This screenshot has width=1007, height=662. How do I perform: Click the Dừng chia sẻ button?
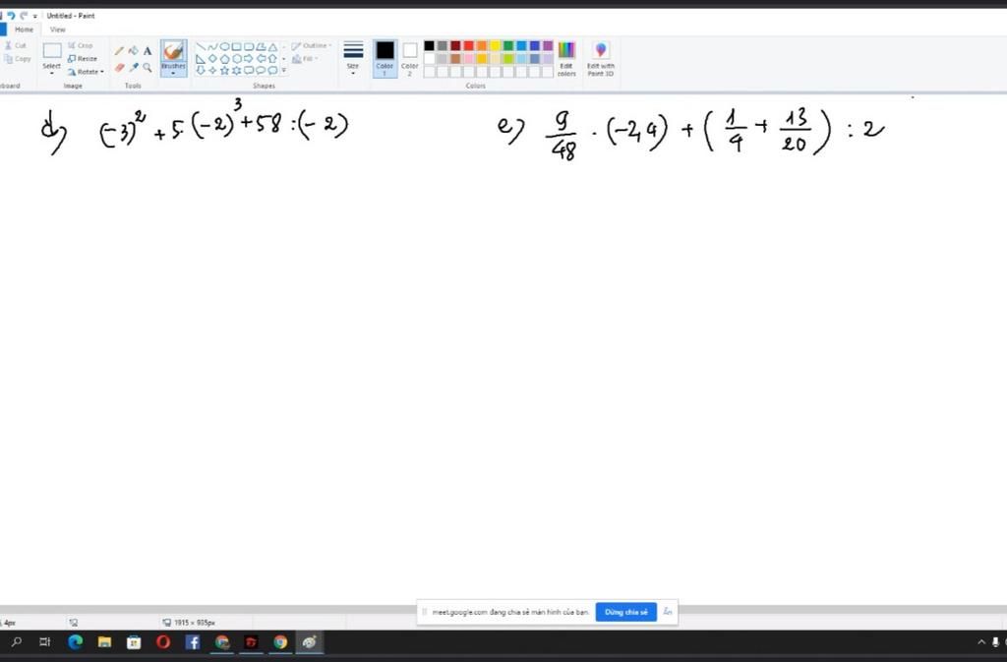pyautogui.click(x=625, y=612)
